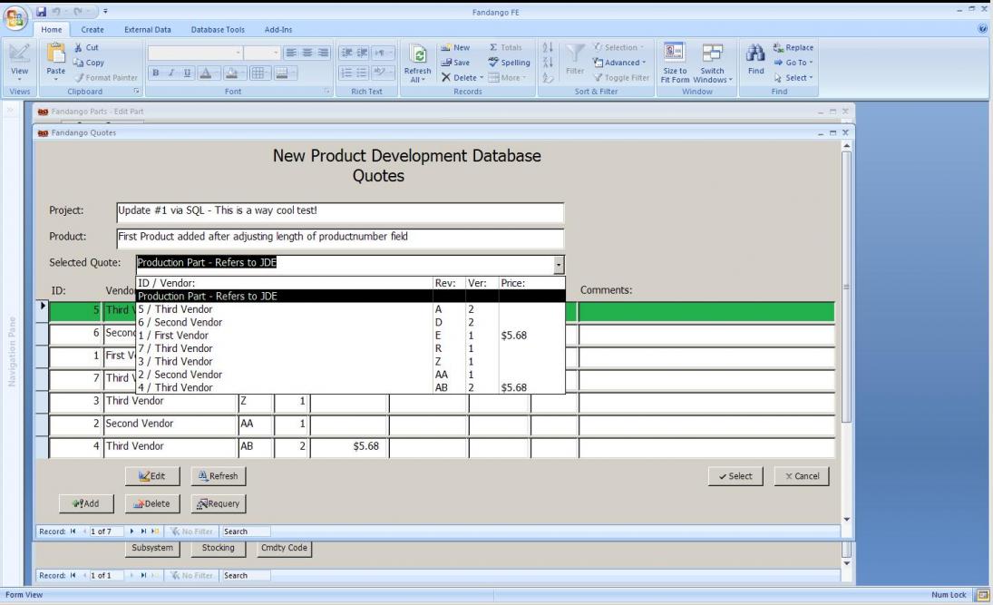Click the Edit button

click(x=152, y=476)
